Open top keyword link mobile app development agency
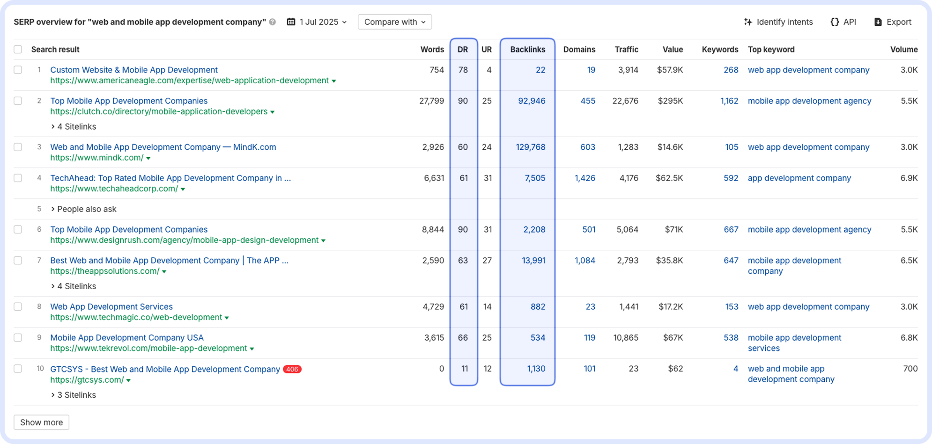The image size is (932, 444). [x=809, y=101]
